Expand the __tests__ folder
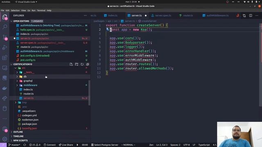The image size is (262, 147). (x=17, y=72)
